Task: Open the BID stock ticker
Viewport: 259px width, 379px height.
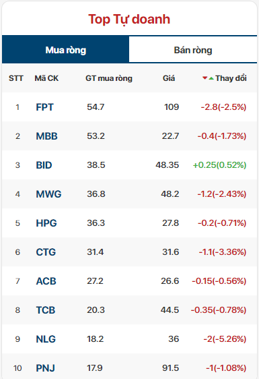Action: tap(44, 165)
